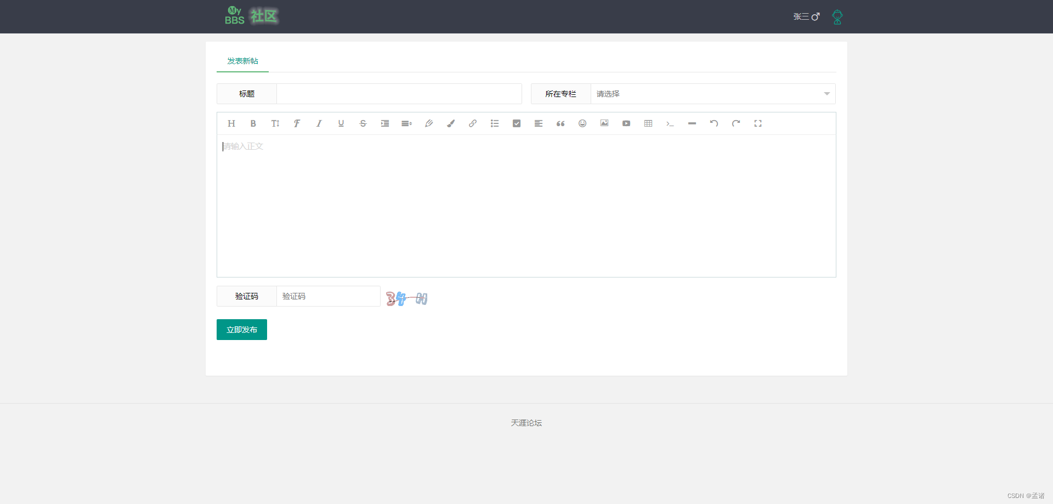Open the line height tool

coord(407,123)
